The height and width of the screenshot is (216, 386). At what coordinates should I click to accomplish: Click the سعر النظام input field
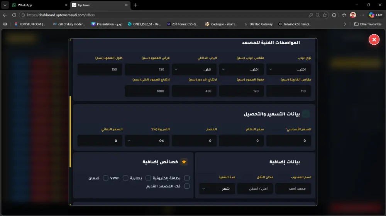click(241, 141)
